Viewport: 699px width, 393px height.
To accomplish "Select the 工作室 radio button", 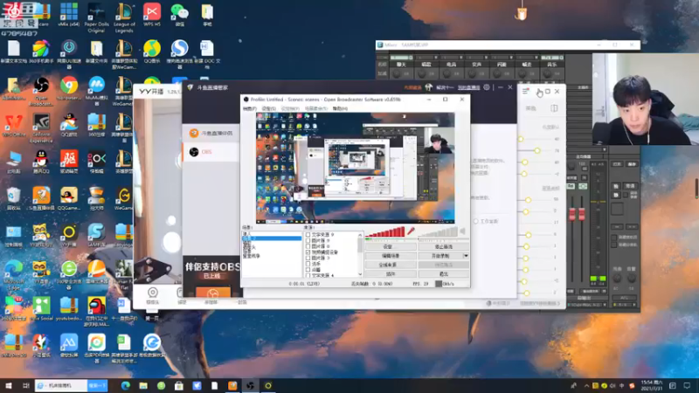I will 476,221.
